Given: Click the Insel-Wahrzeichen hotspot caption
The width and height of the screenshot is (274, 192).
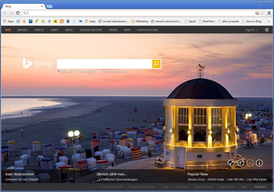Looking at the screenshot, I should 20,174.
